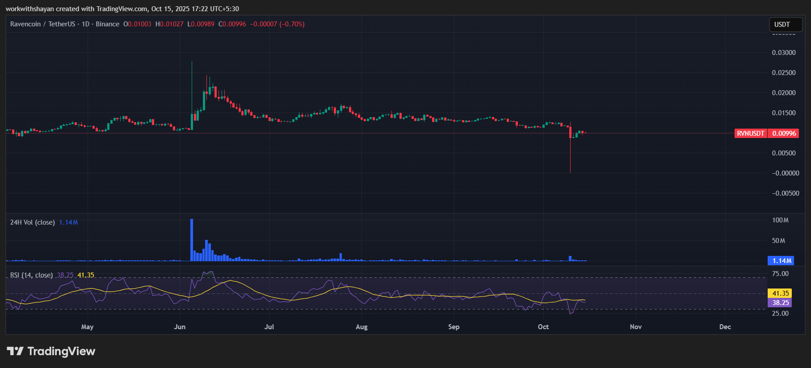This screenshot has width=811, height=368.
Task: Click the 75.00 level on RSI scale
Action: point(780,274)
